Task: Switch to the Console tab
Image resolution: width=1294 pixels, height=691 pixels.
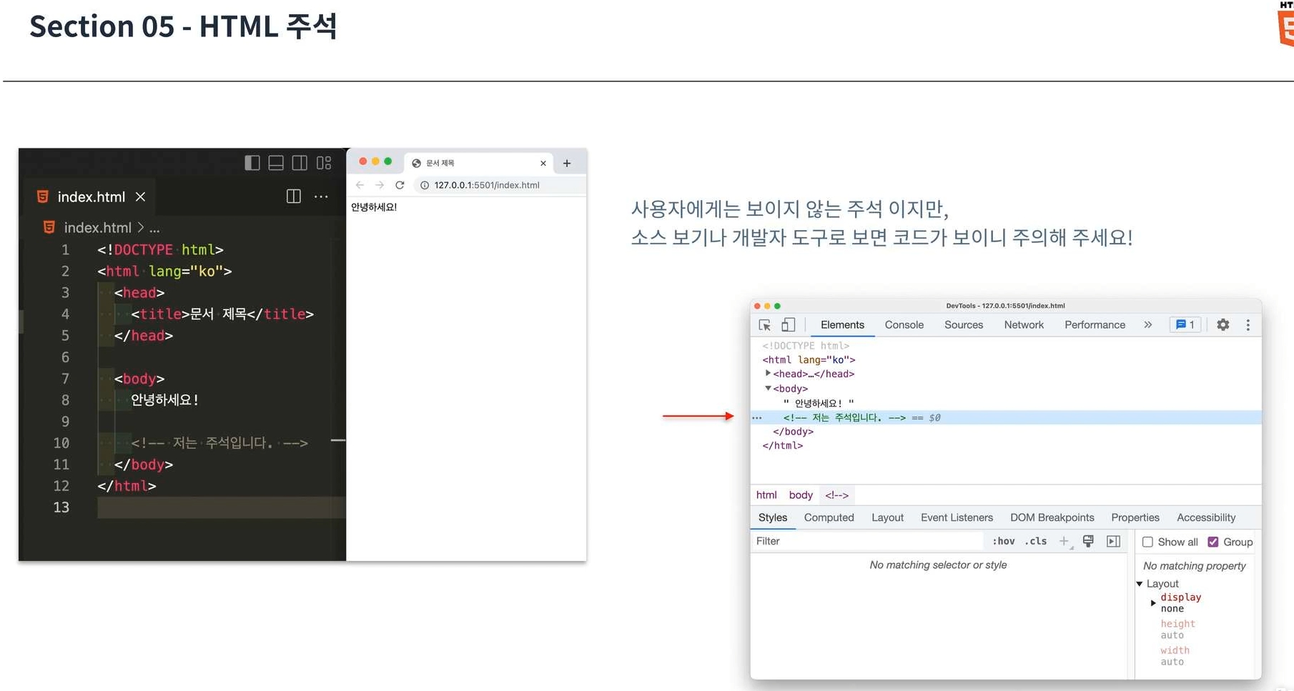Action: (904, 325)
